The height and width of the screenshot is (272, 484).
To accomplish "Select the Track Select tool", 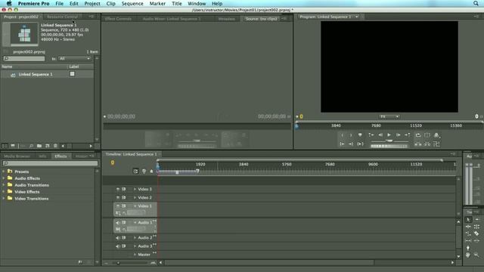I will pos(476,220).
